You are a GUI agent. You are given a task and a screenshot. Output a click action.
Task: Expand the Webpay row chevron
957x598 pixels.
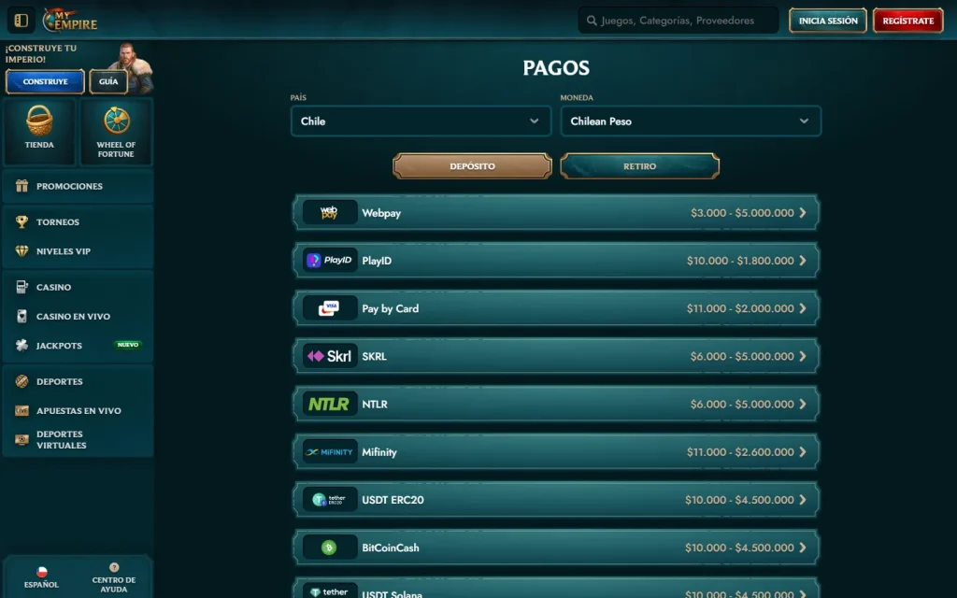(803, 213)
